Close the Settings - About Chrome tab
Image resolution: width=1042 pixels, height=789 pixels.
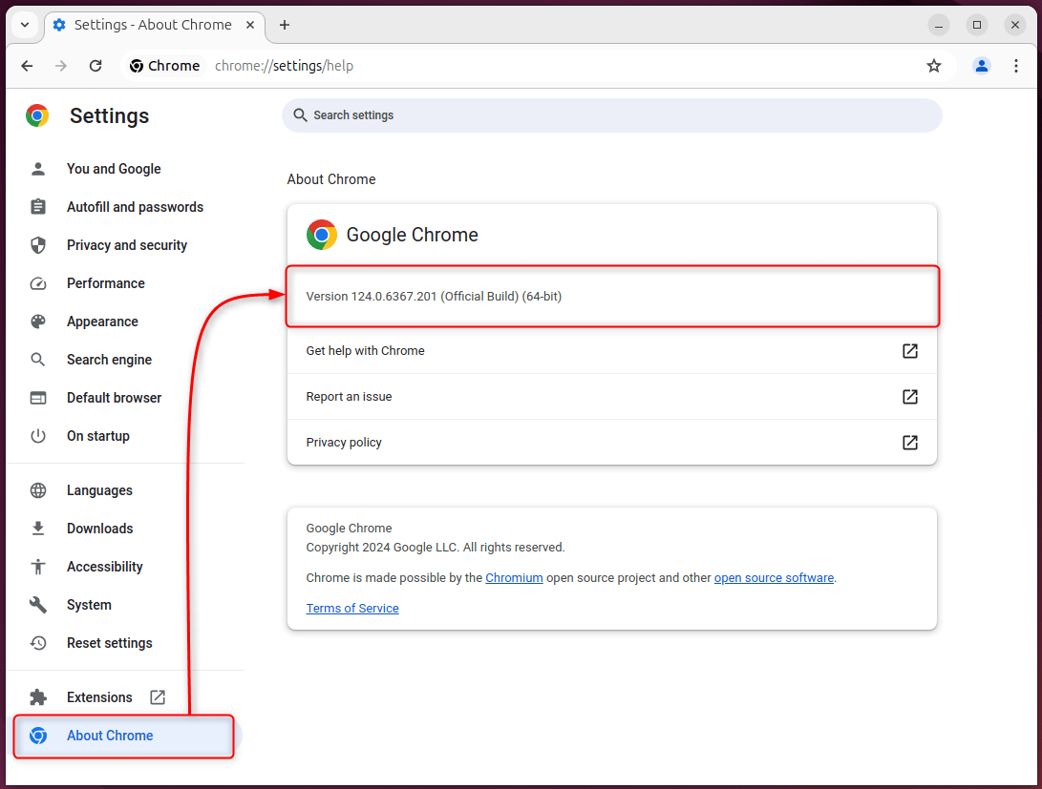(250, 25)
